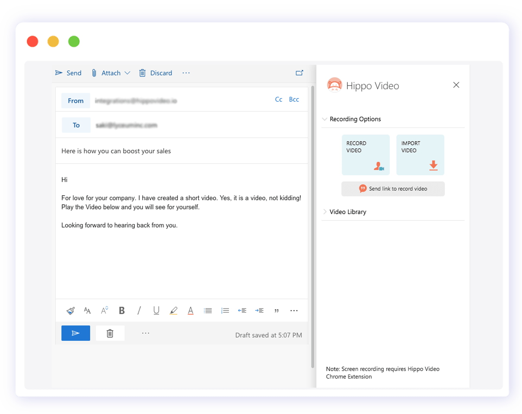This screenshot has width=522, height=414.
Task: Click the increase indent icon
Action: click(x=259, y=310)
